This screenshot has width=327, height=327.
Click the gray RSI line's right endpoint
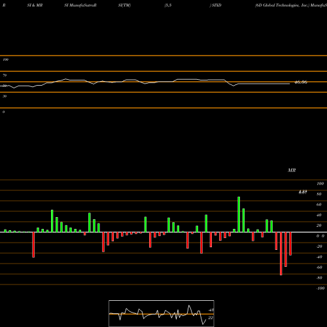tap(290, 84)
